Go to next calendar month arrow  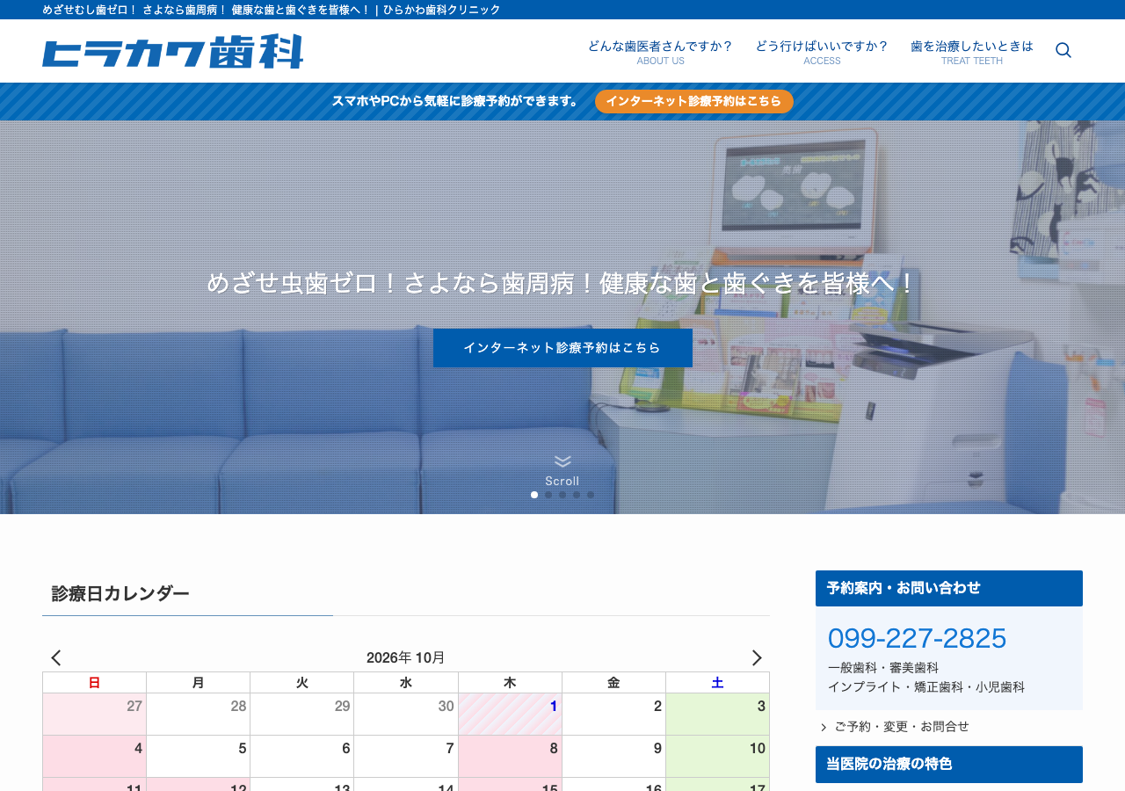coord(756,657)
